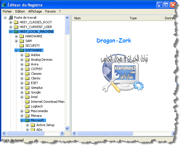Open the Favoris menu
Image resolution: width=180 pixels, height=146 pixels.
click(x=51, y=11)
